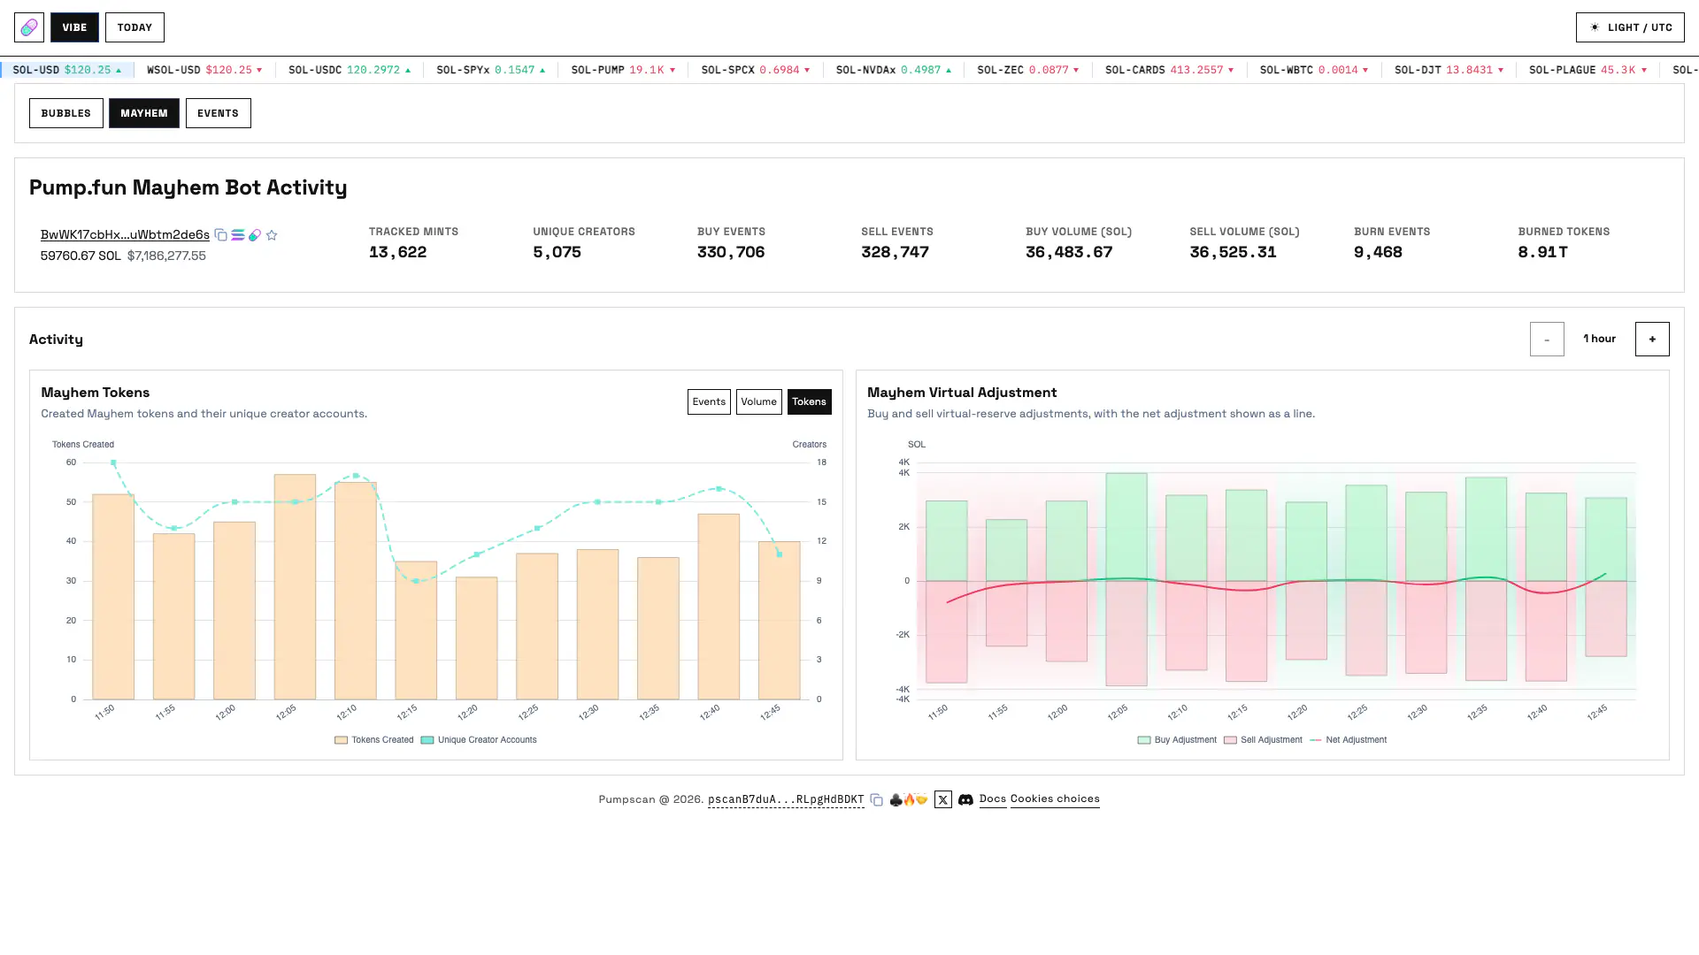Click the 12:05 Tokens Created bar

pyautogui.click(x=295, y=587)
